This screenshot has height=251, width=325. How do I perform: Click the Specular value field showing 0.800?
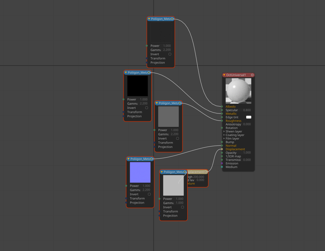[x=247, y=110]
